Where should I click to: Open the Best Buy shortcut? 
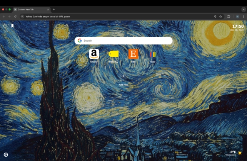click(x=113, y=54)
